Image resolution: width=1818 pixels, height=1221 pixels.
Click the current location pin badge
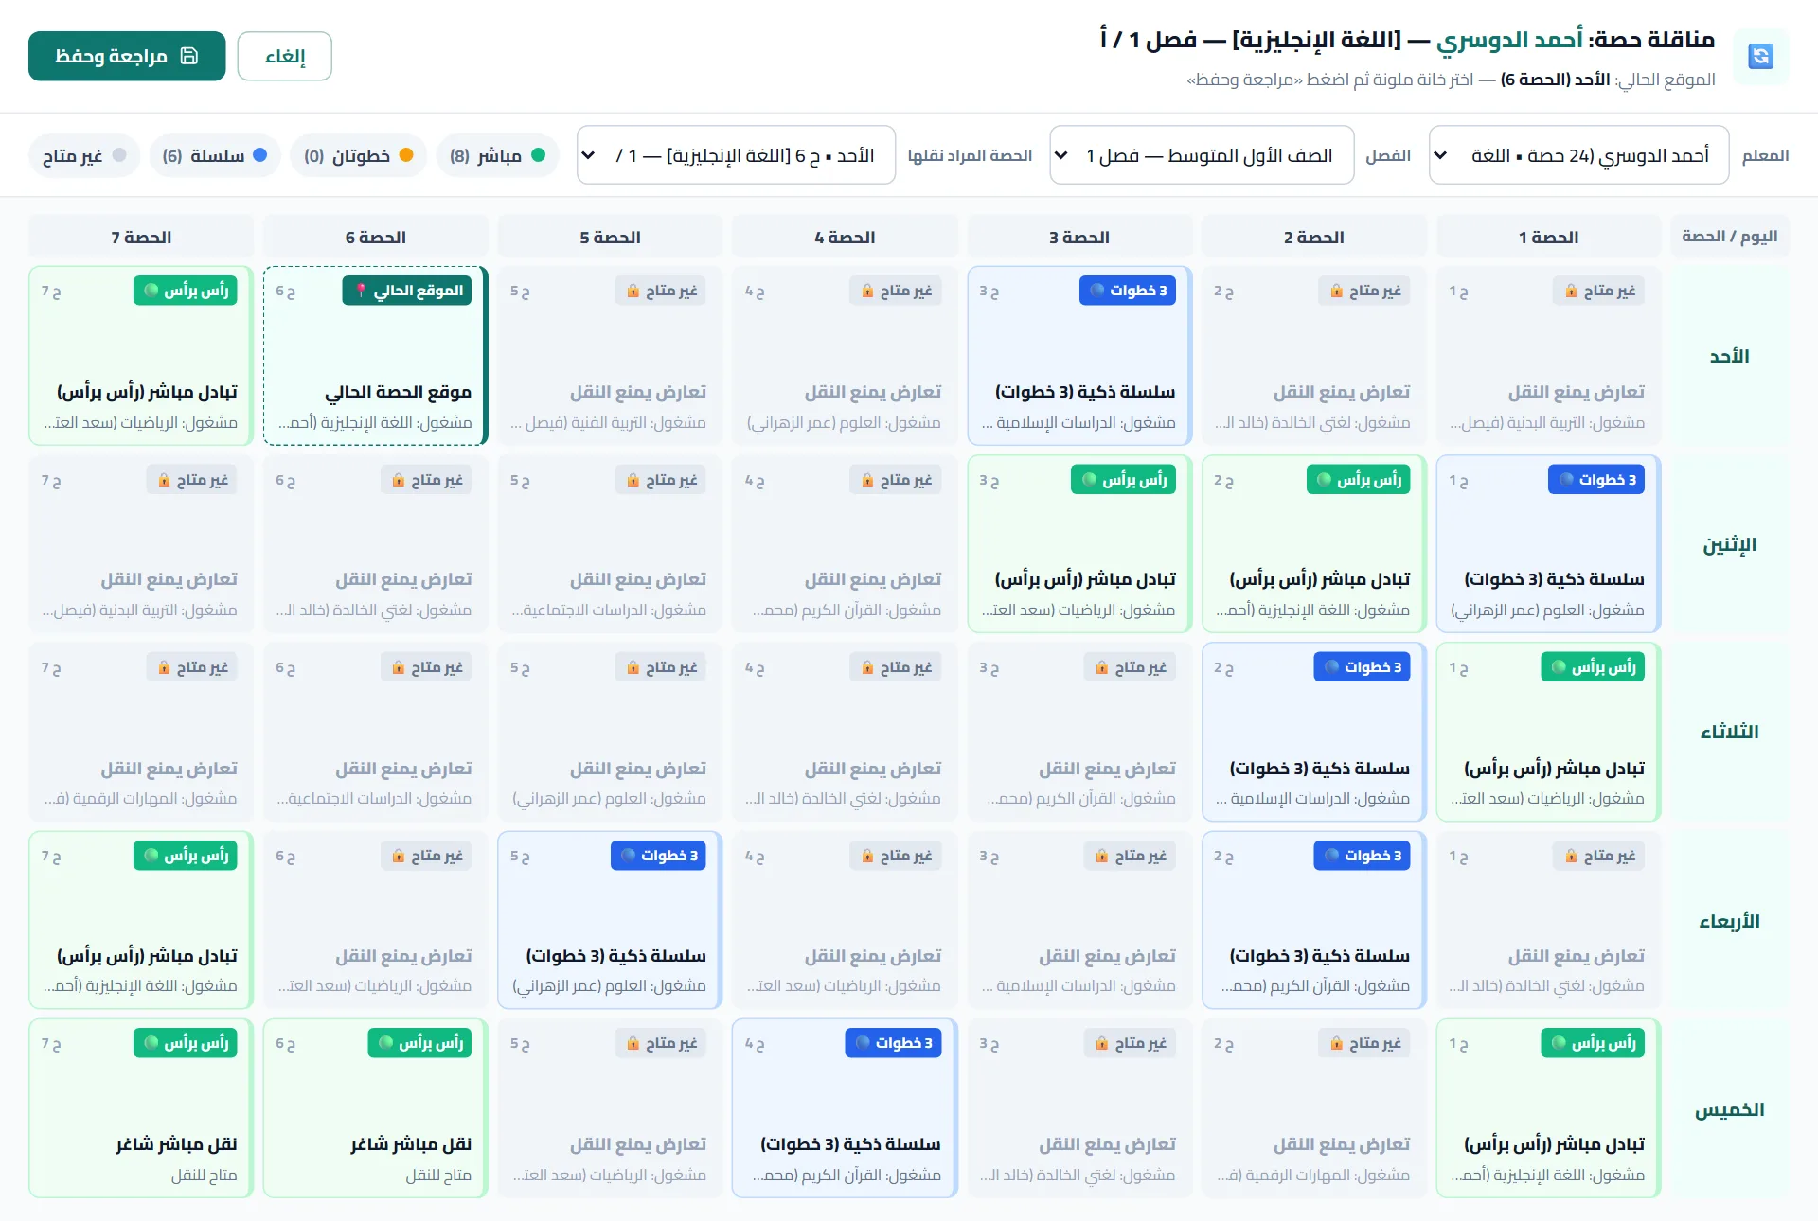pyautogui.click(x=407, y=291)
